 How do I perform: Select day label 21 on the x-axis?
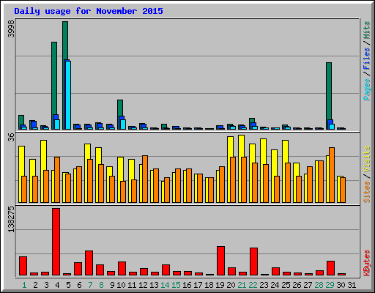click(x=242, y=285)
